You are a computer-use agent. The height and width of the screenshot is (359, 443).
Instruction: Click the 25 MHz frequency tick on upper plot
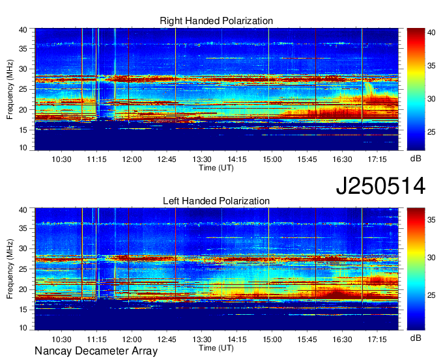pyautogui.click(x=23, y=90)
